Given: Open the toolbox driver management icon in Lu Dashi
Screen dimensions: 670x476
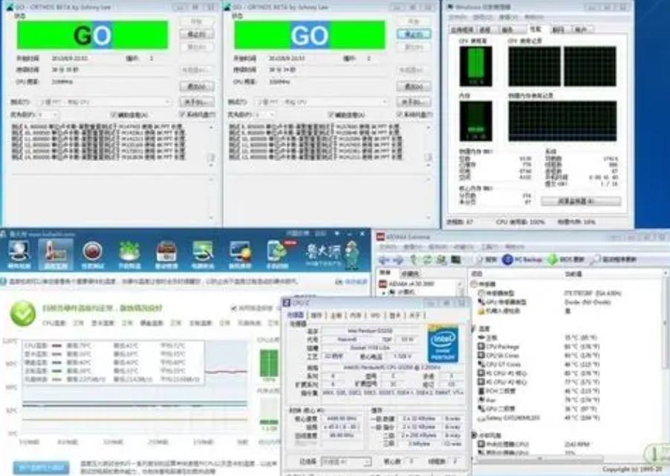Looking at the screenshot, I should pos(166,254).
